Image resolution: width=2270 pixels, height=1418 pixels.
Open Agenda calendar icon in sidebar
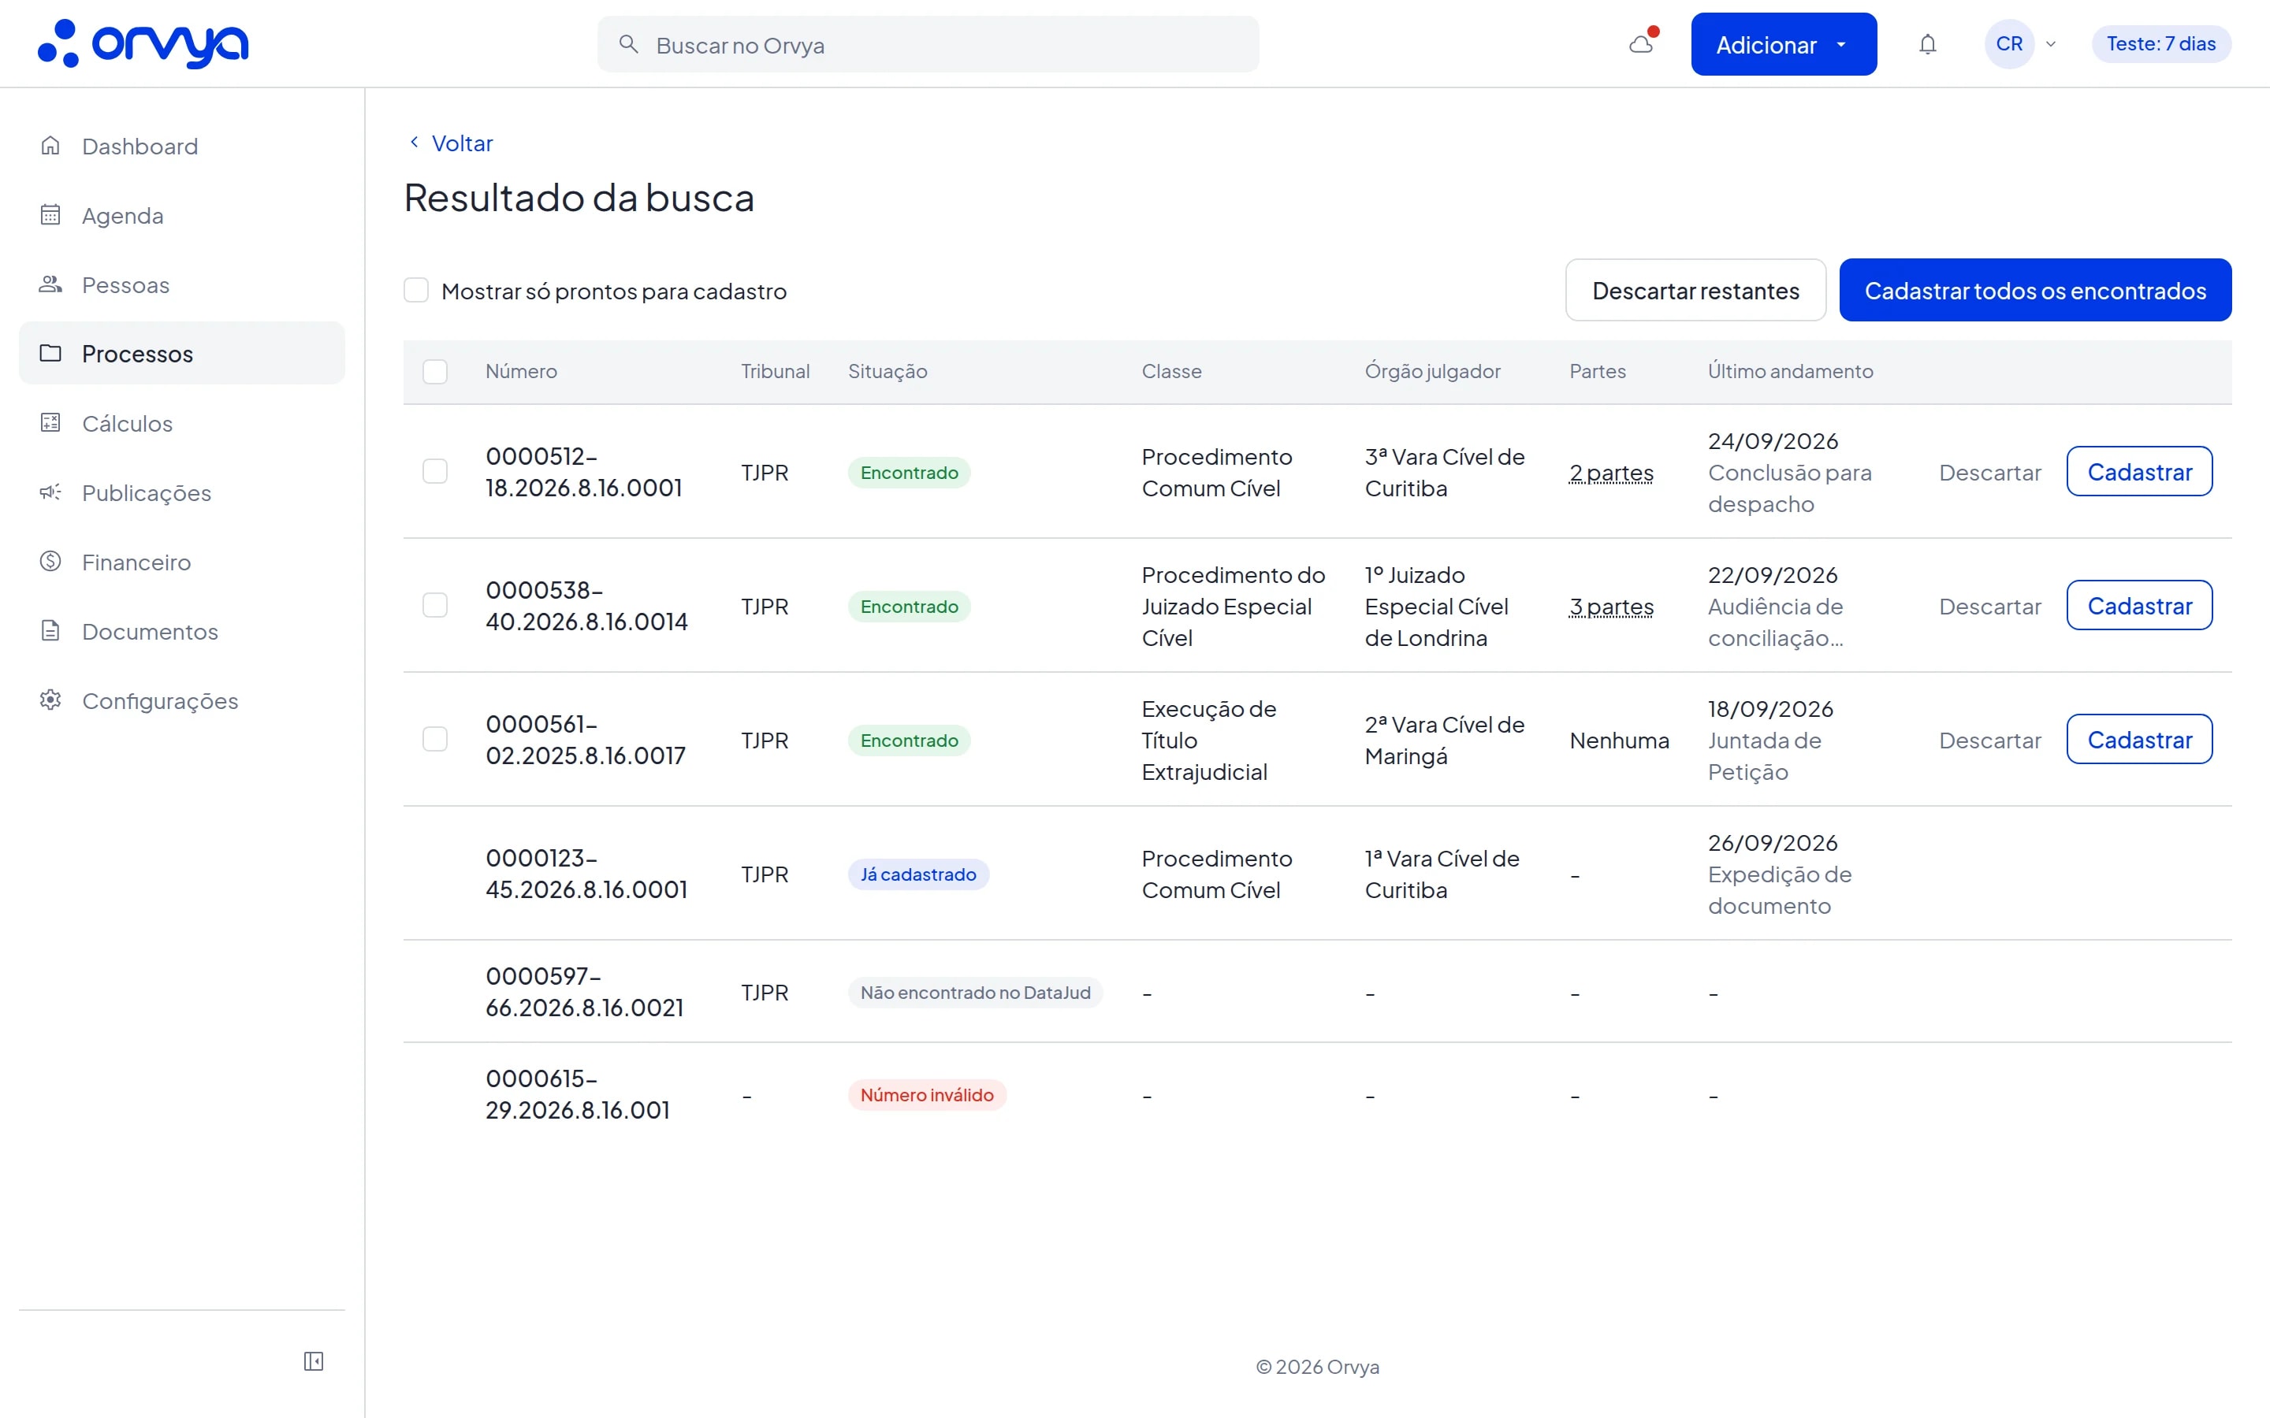[50, 215]
